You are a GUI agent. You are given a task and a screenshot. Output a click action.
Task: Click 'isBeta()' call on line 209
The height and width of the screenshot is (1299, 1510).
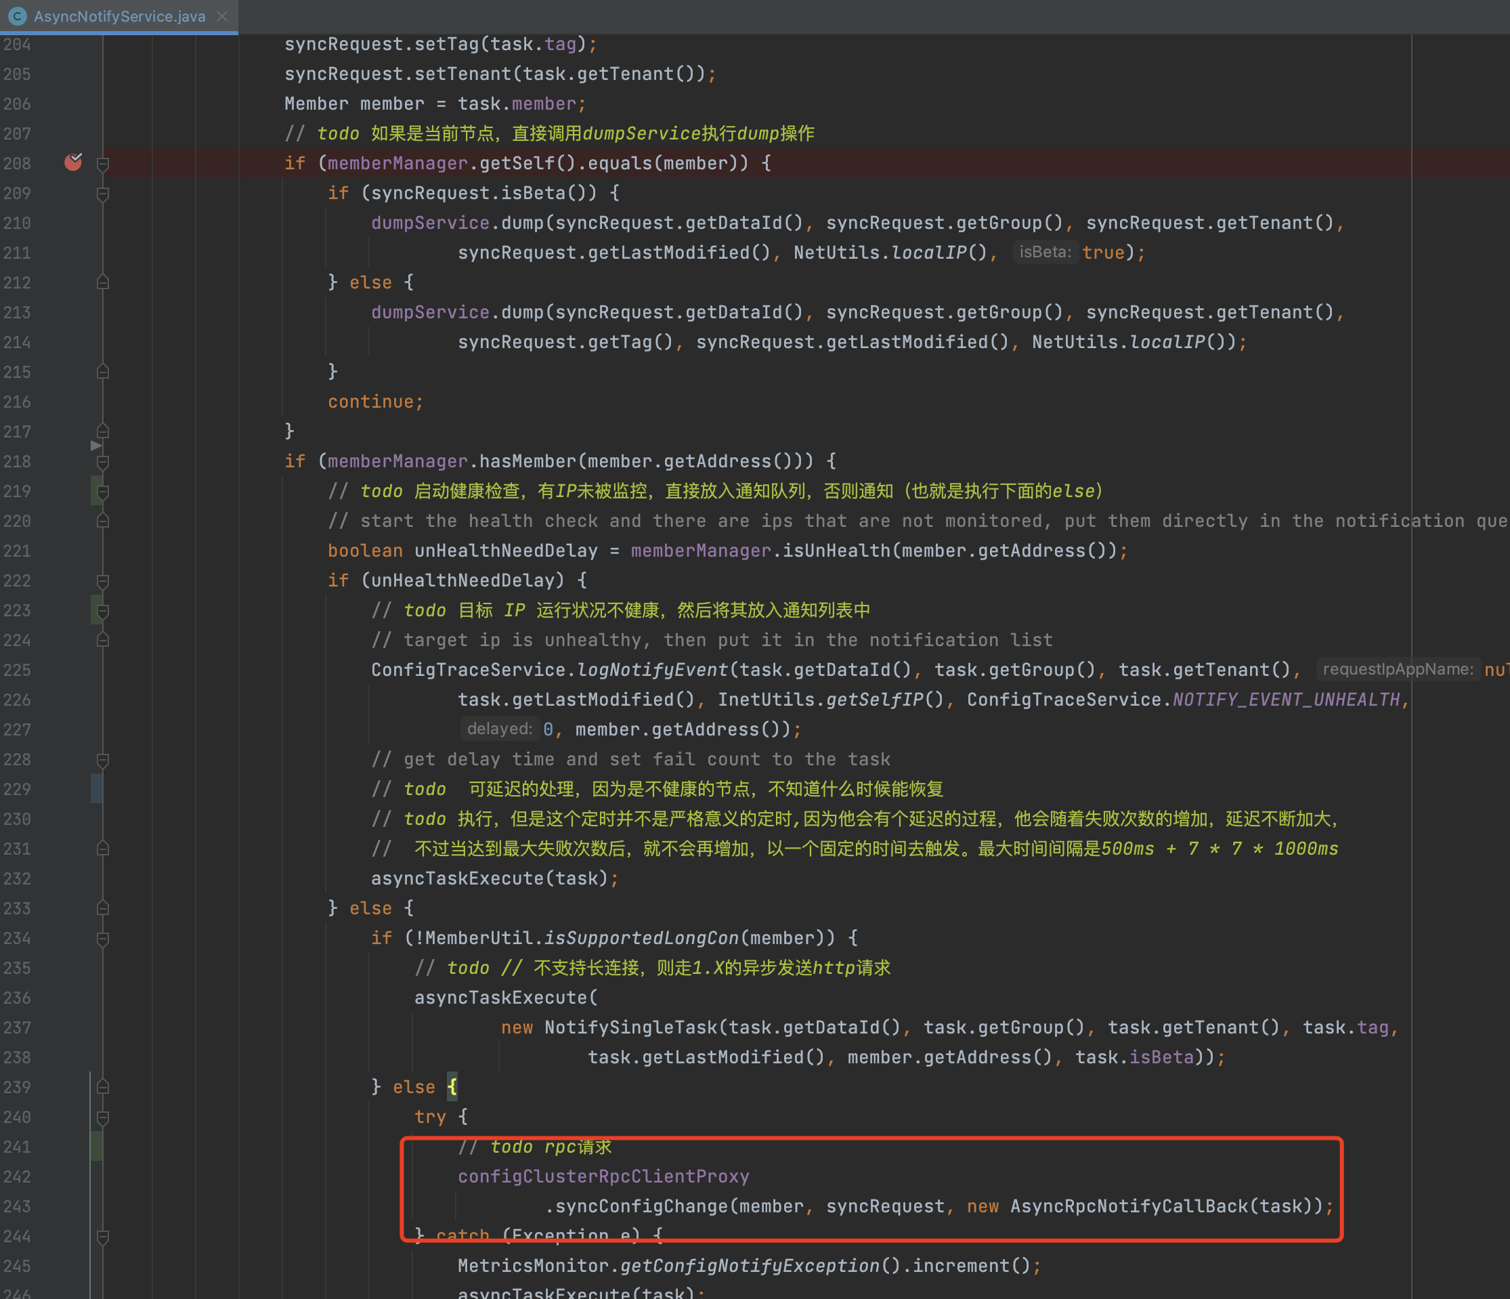[544, 193]
